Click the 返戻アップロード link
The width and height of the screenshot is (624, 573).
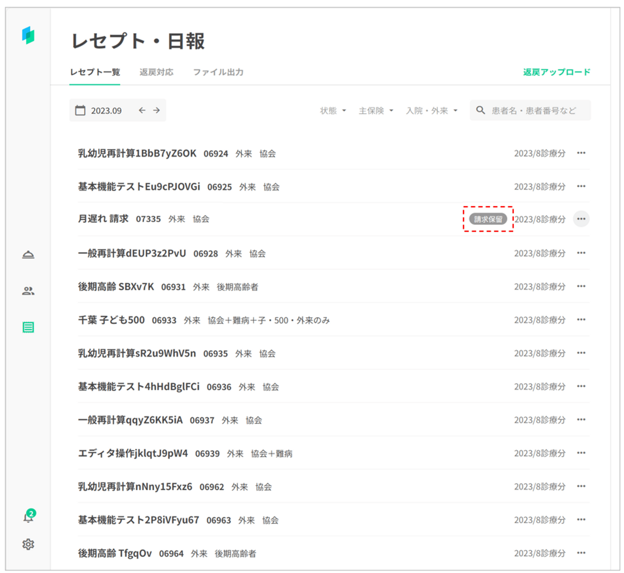(x=557, y=72)
